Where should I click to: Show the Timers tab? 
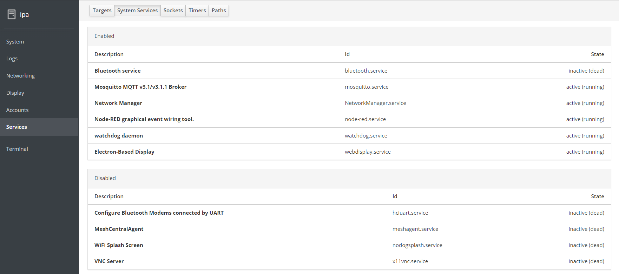tap(197, 11)
